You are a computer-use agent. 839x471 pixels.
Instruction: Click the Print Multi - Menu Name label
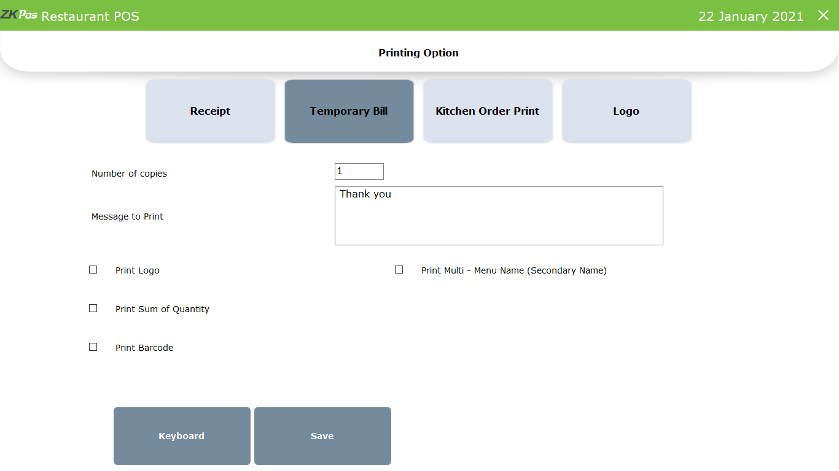(x=514, y=270)
